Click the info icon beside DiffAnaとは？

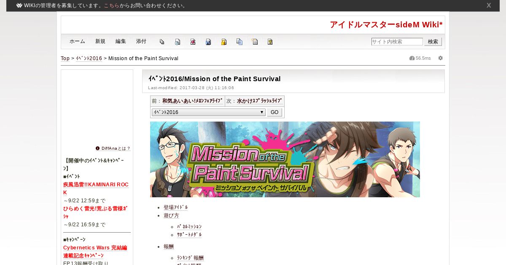[98, 148]
